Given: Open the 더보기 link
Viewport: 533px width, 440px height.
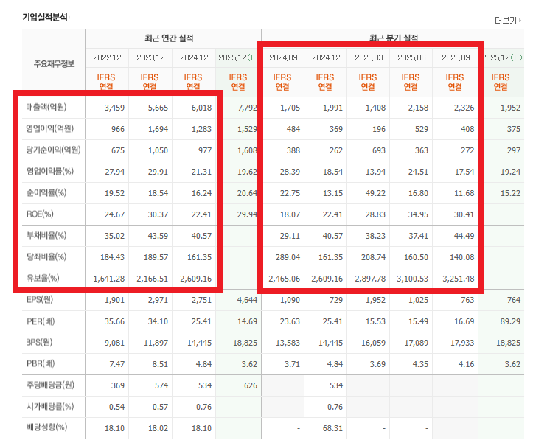Looking at the screenshot, I should pyautogui.click(x=504, y=21).
